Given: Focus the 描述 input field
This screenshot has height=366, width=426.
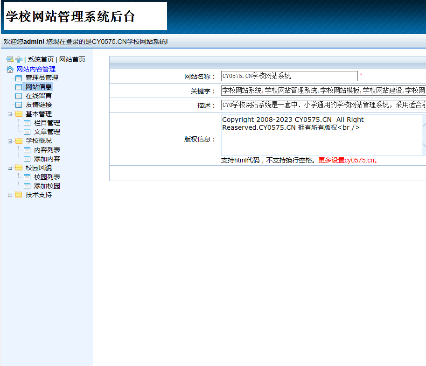Looking at the screenshot, I should 323,105.
